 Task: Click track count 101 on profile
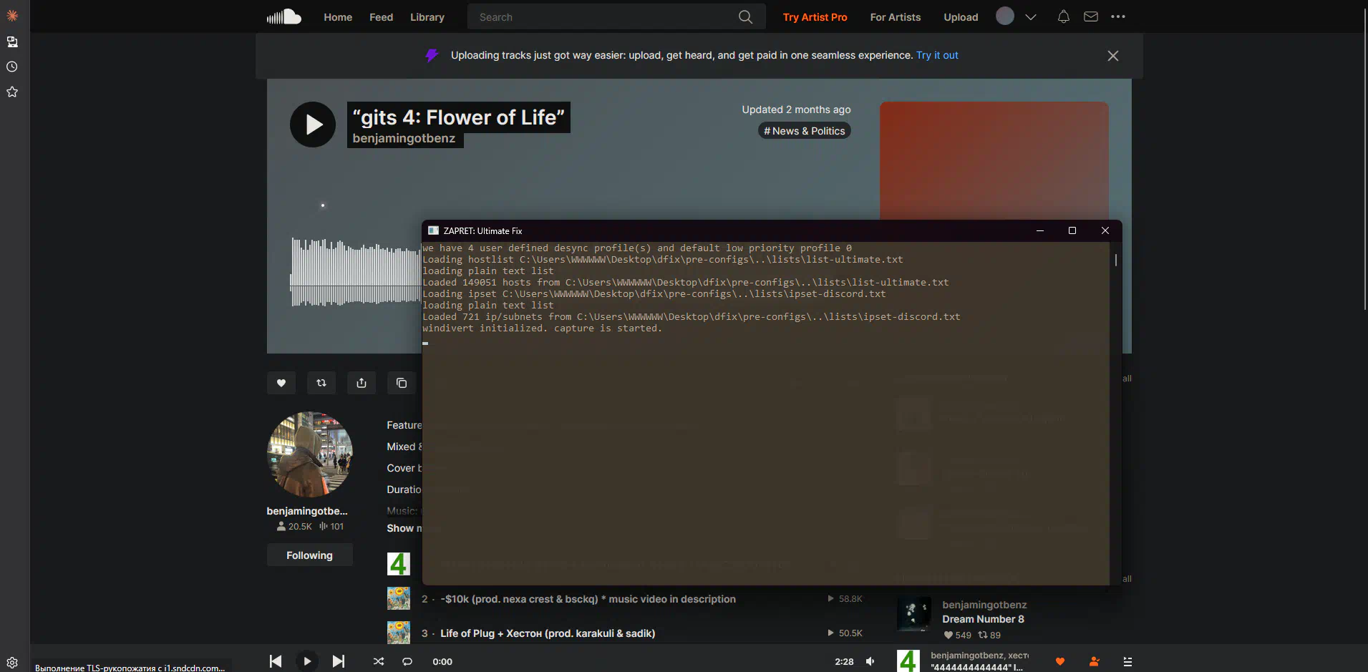point(331,526)
